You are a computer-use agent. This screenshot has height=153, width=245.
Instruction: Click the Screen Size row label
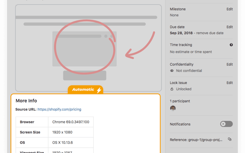pos(30,132)
